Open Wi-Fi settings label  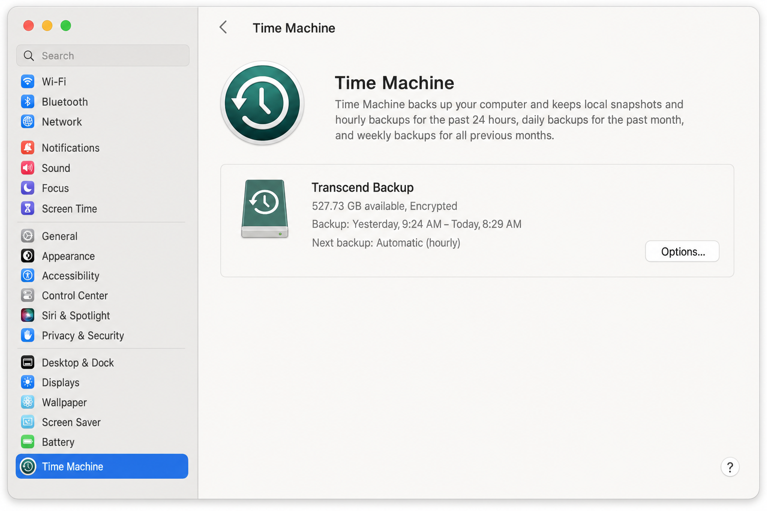pyautogui.click(x=54, y=81)
